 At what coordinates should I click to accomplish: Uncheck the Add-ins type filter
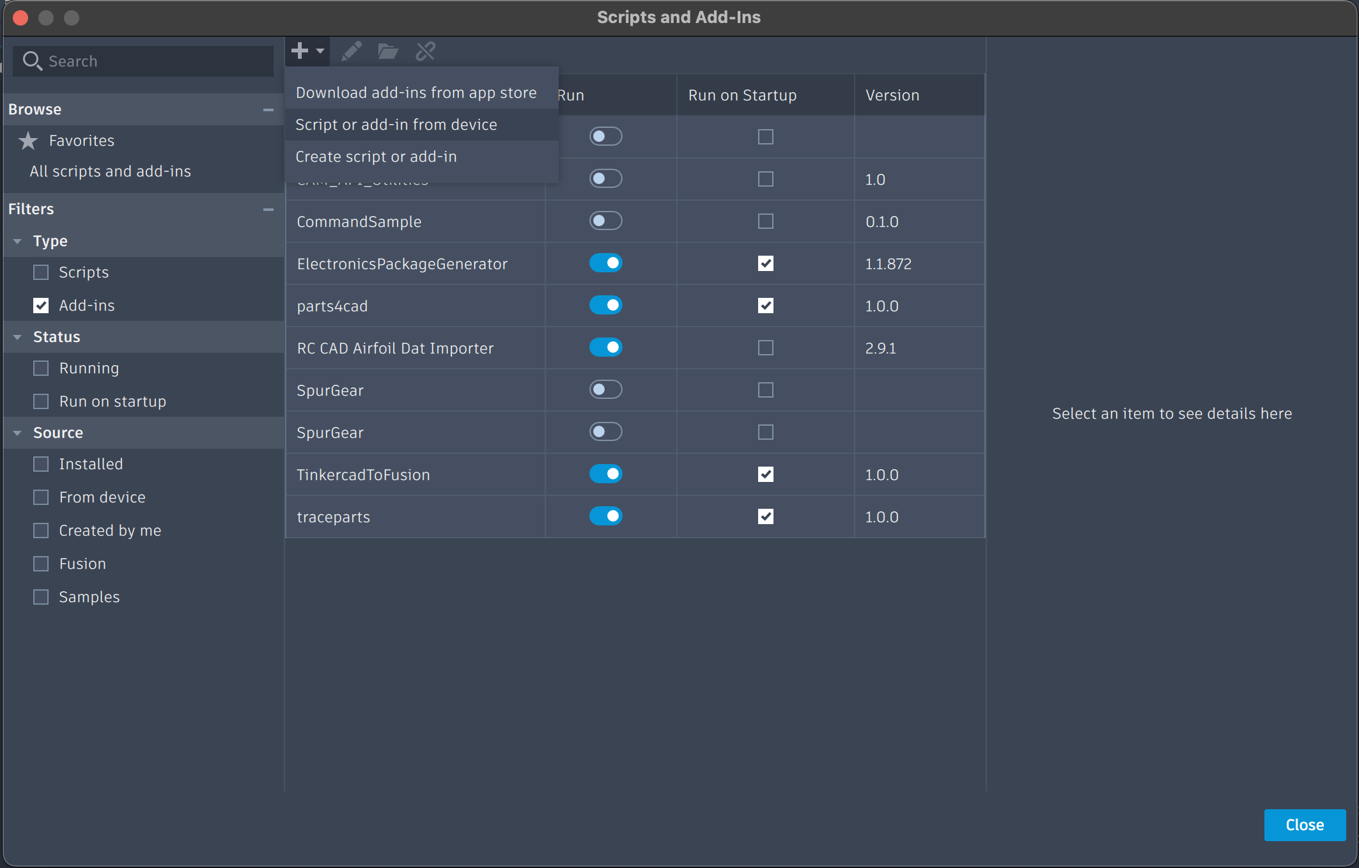[41, 306]
